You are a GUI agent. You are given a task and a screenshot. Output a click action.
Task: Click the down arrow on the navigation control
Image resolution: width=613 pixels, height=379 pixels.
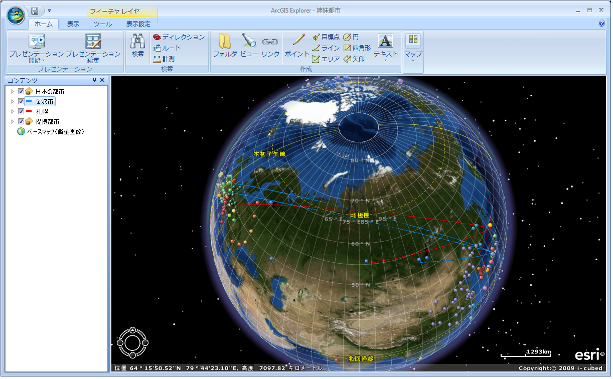point(132,355)
